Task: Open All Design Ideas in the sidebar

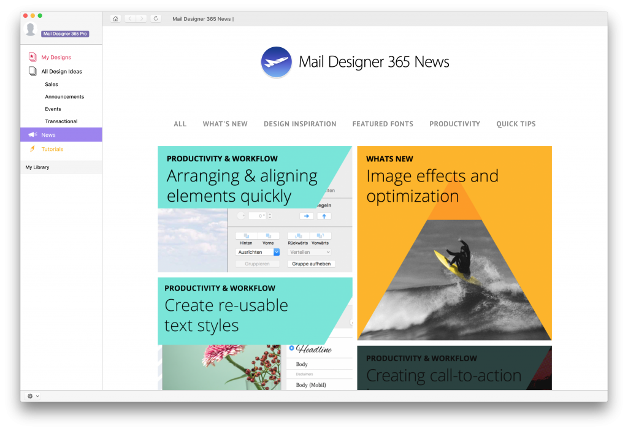Action: 61,71
